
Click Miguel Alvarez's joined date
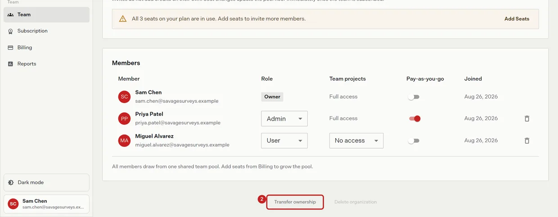(x=481, y=140)
